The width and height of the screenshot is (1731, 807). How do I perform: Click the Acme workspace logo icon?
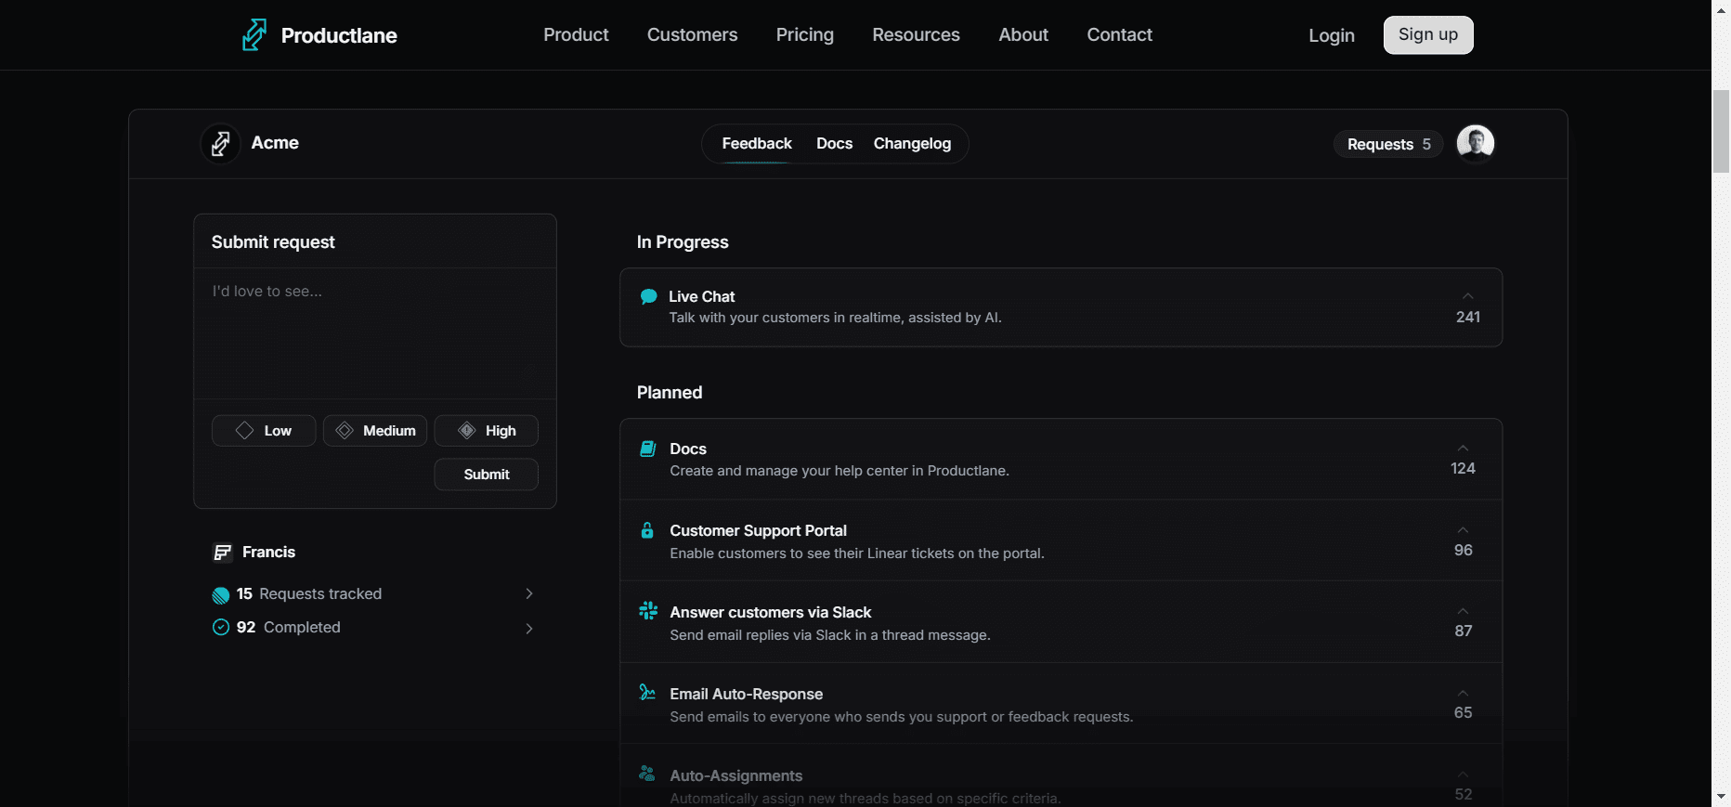[x=220, y=144]
